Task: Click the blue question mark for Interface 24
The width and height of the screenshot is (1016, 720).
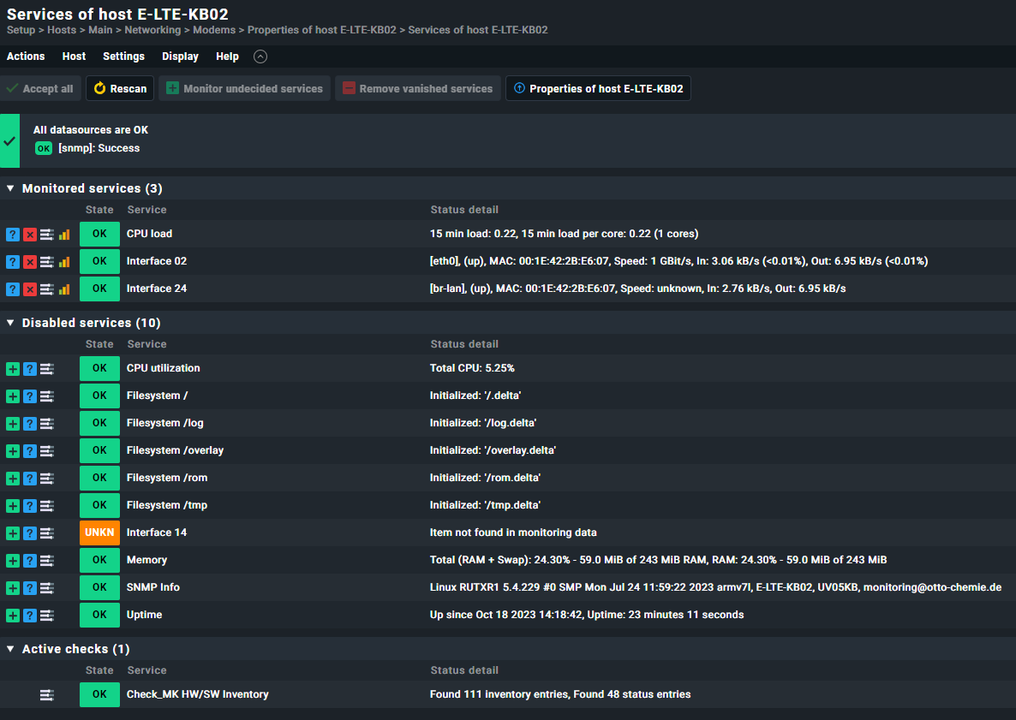Action: (x=12, y=289)
